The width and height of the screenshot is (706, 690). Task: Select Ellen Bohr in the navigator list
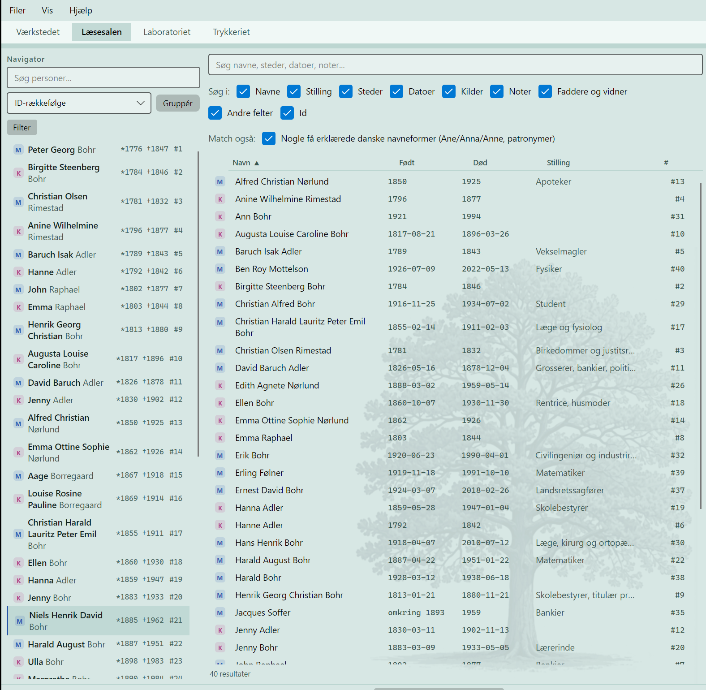tap(98, 563)
